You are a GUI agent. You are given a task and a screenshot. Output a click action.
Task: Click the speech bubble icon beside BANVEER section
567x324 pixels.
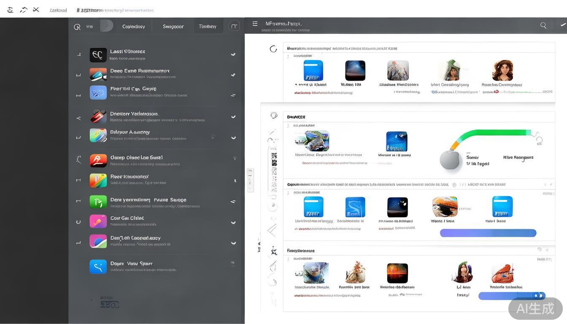tap(274, 116)
